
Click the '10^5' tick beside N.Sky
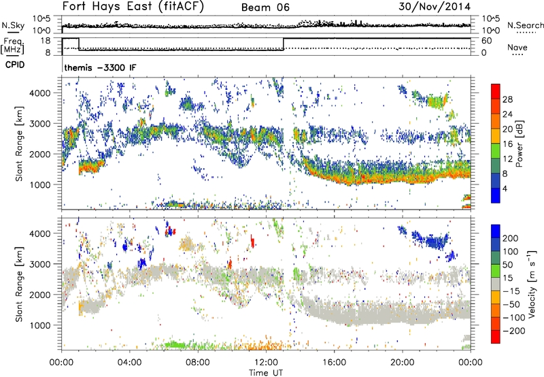(41, 19)
